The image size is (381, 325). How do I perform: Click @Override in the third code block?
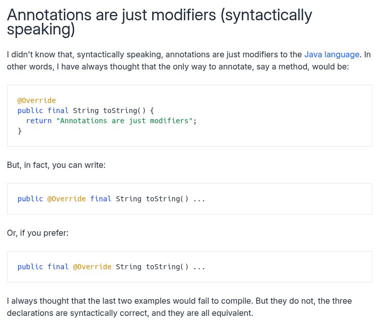coord(92,267)
